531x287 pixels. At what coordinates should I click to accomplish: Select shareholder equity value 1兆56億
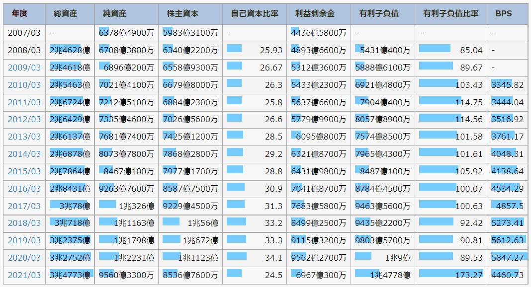click(203, 223)
